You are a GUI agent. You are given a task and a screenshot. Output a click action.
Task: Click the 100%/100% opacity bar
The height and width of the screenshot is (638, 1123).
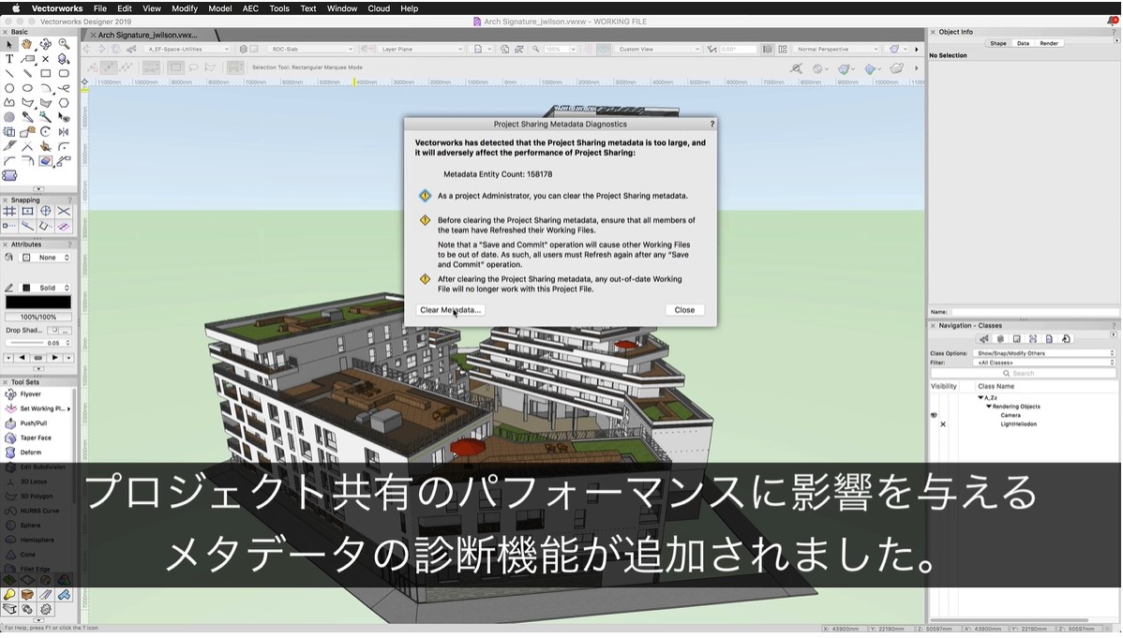[x=38, y=317]
